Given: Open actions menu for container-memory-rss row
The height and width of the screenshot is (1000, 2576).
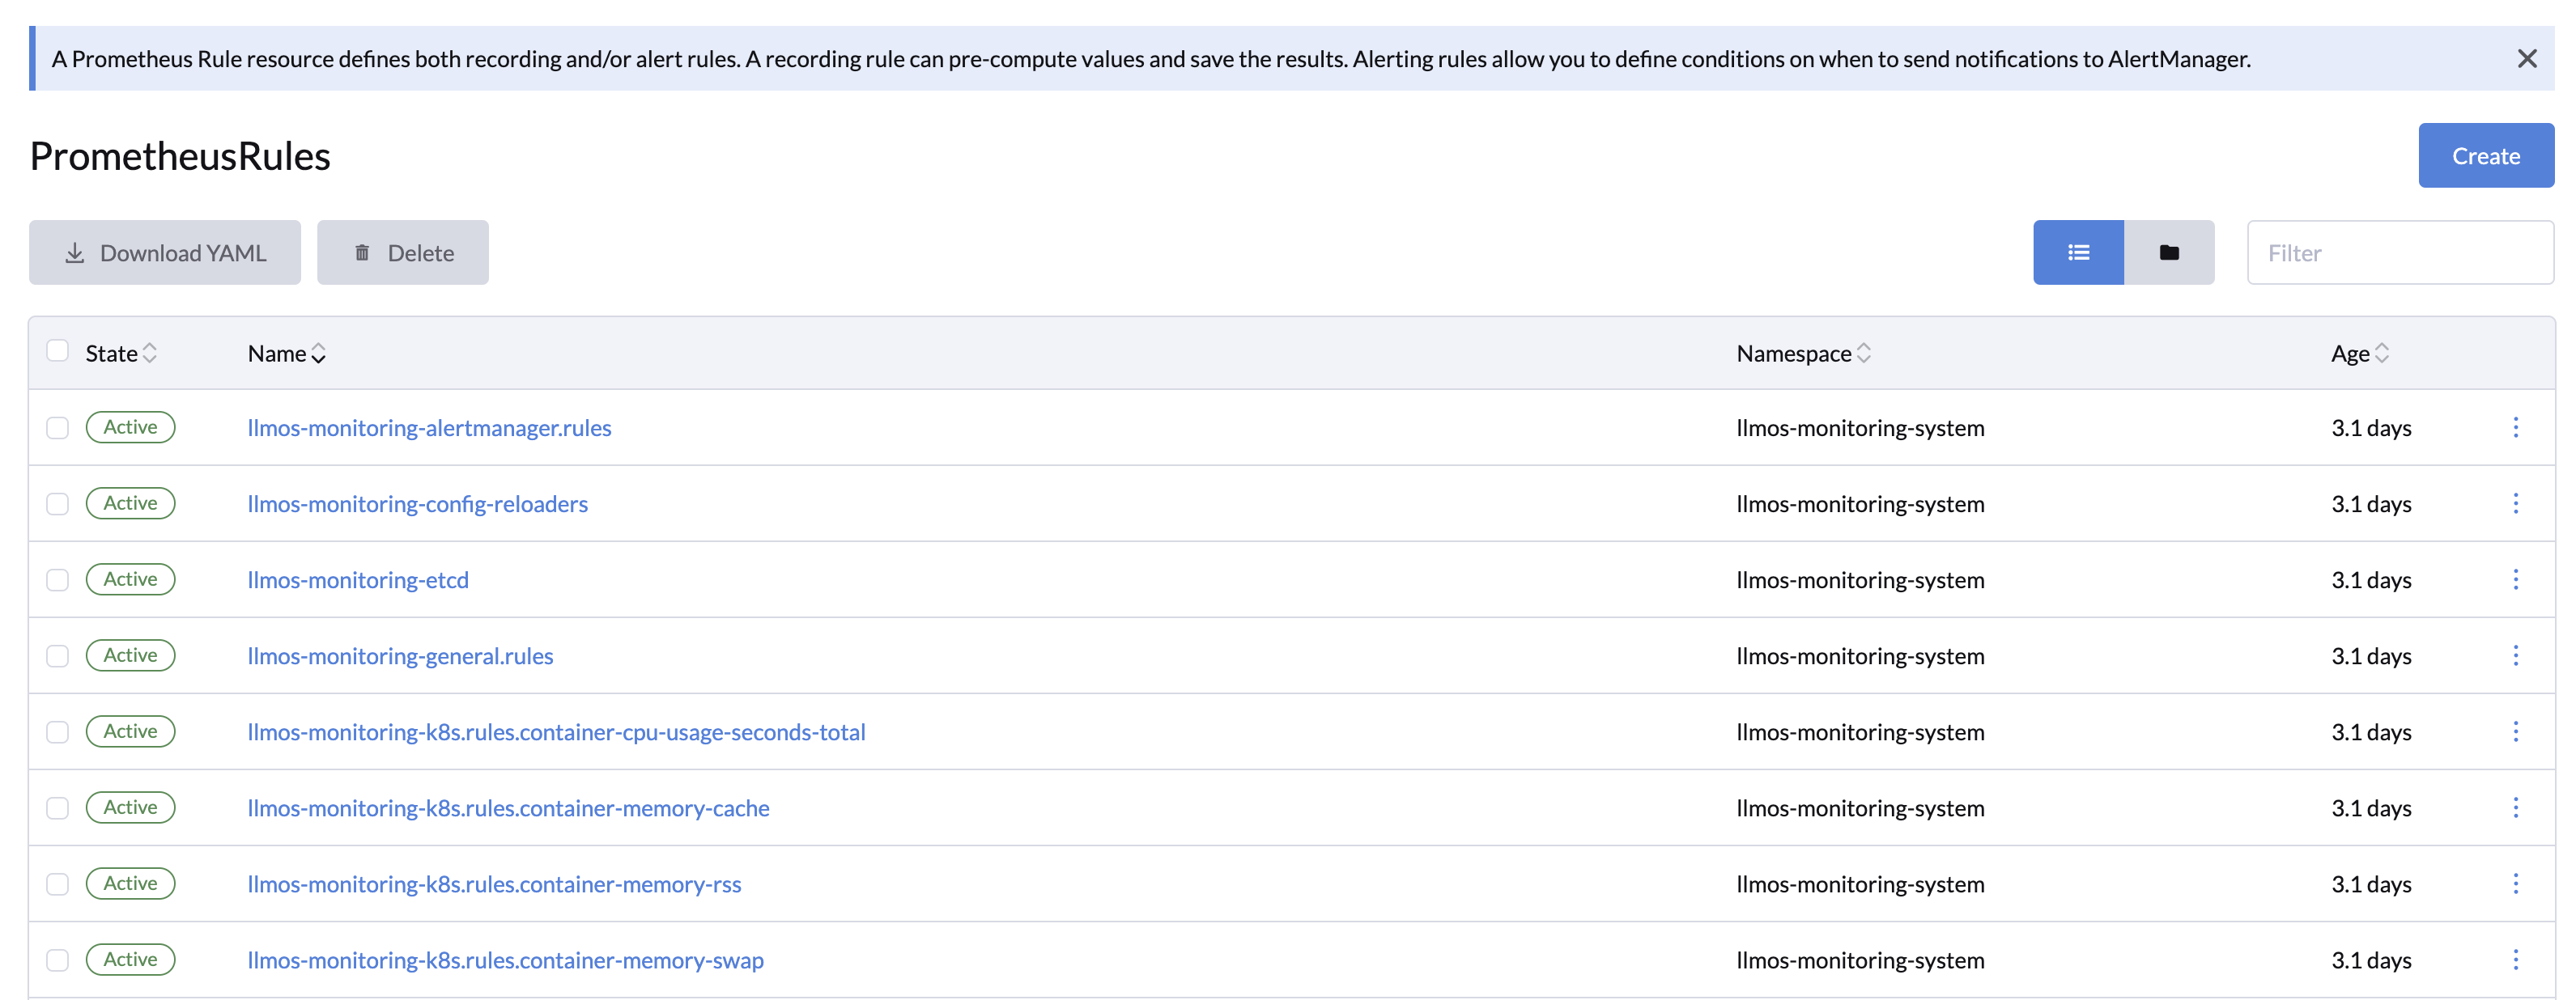Looking at the screenshot, I should click(2515, 884).
